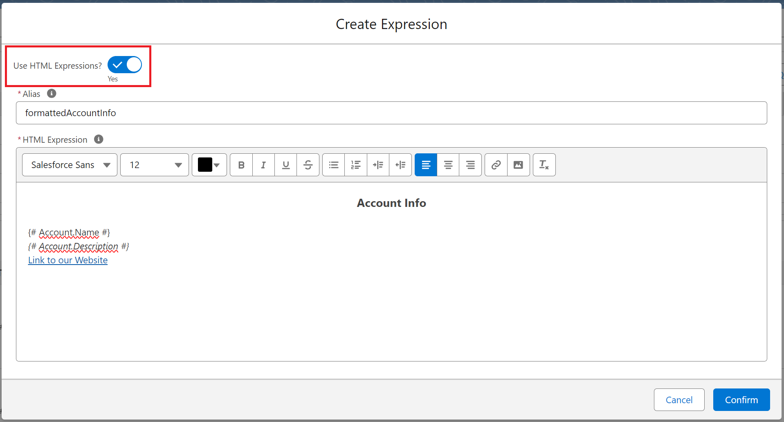Toggle strikethrough formatting
784x422 pixels.
click(x=308, y=165)
